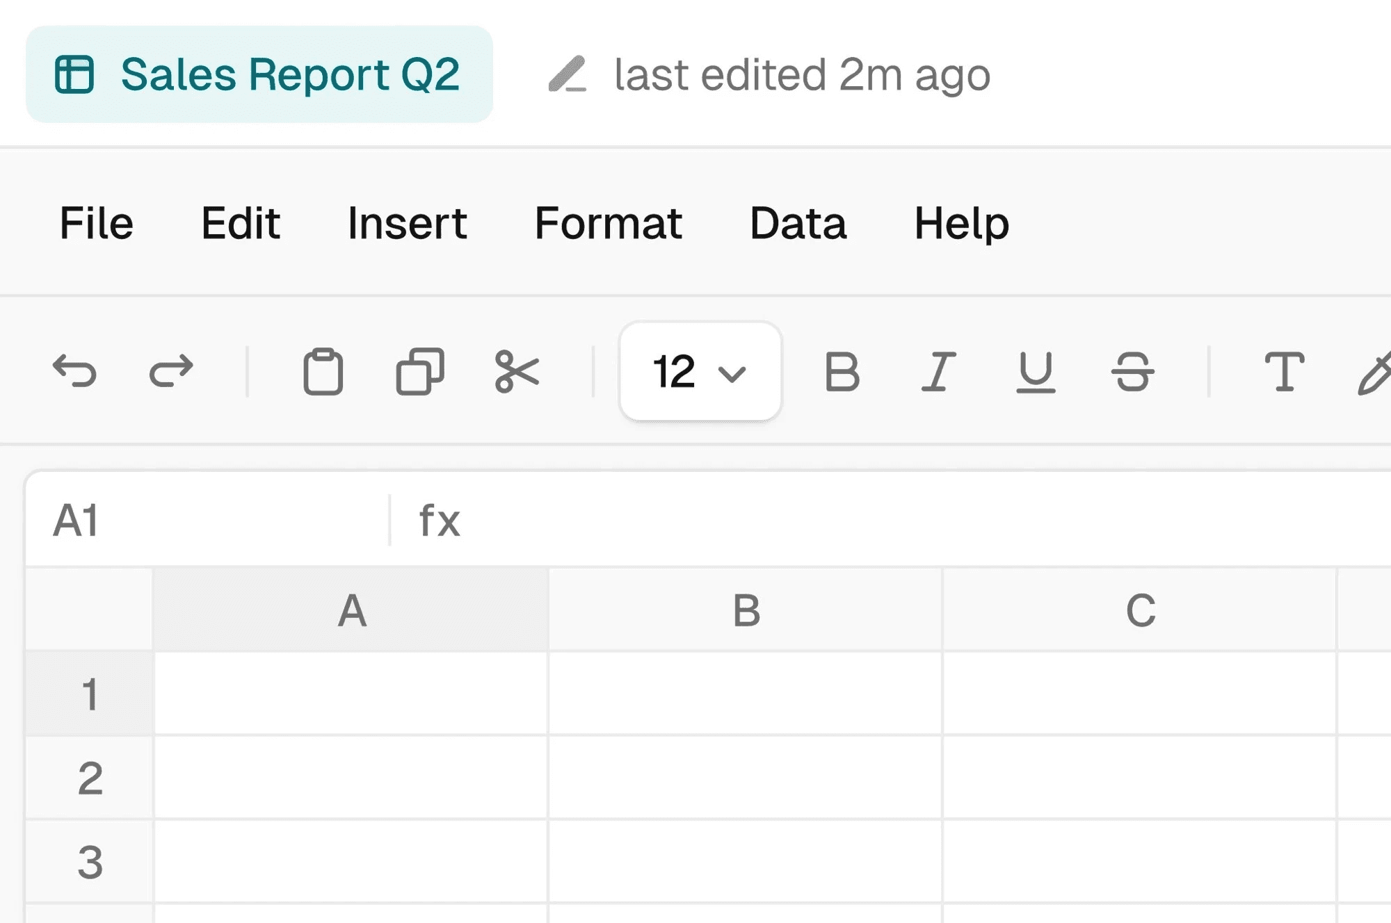Click the pencil icon beside last edited

coord(568,74)
